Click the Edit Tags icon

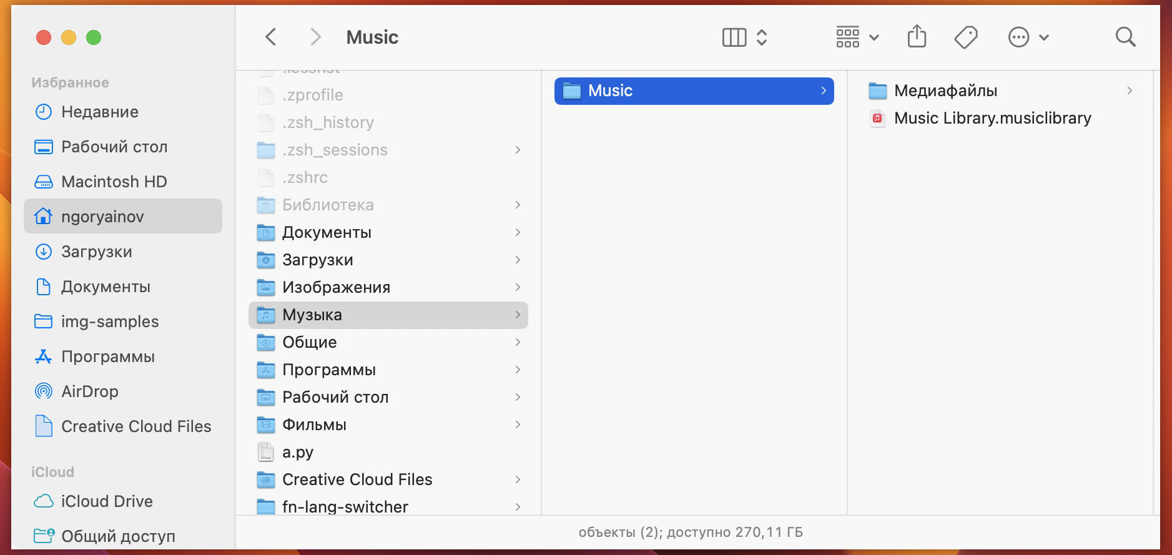pyautogui.click(x=966, y=37)
